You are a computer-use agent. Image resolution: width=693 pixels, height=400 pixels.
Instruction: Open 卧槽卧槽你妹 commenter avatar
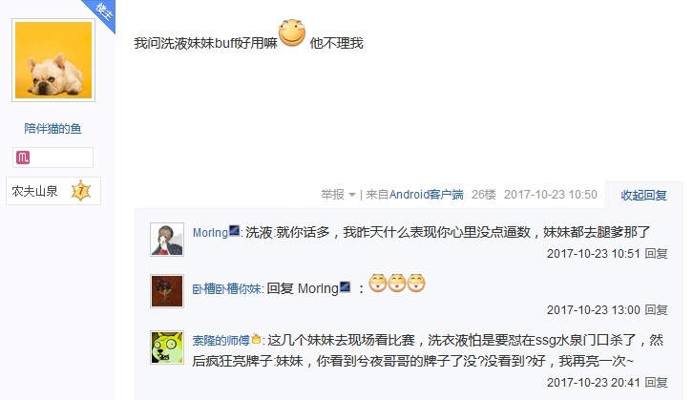click(167, 291)
